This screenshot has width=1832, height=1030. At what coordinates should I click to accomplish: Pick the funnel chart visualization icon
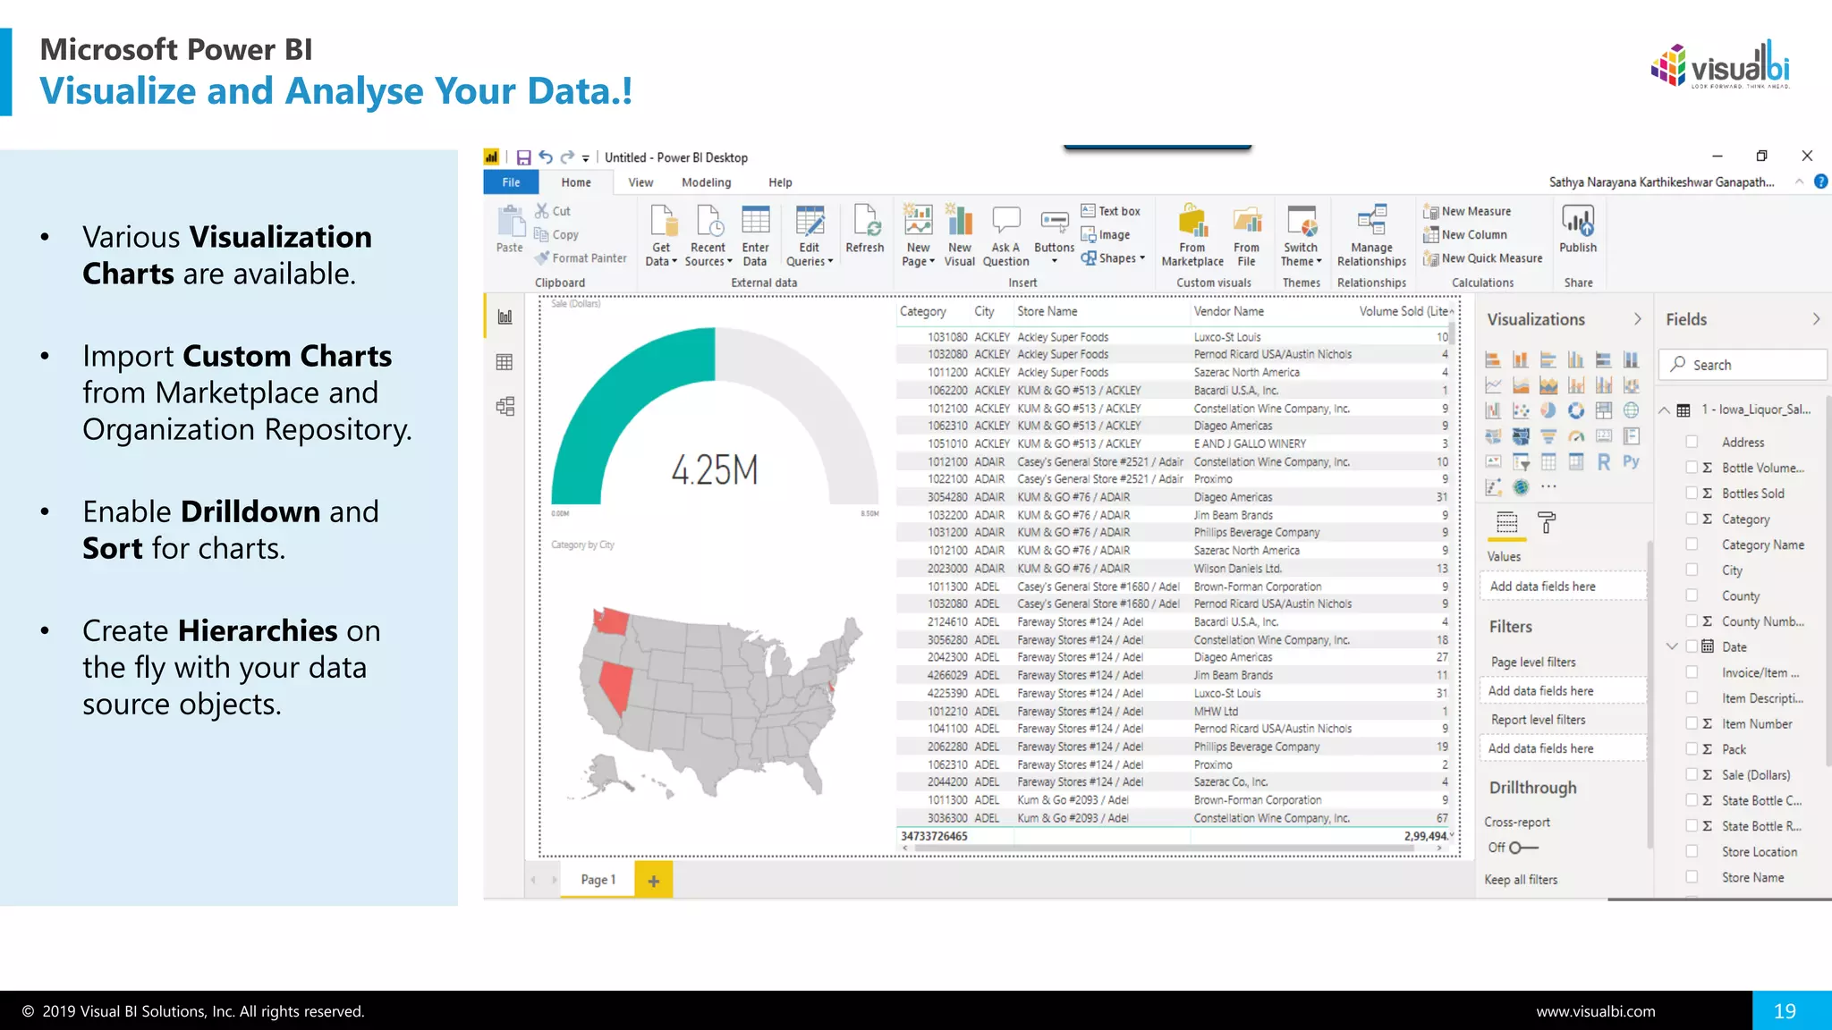[1548, 436]
